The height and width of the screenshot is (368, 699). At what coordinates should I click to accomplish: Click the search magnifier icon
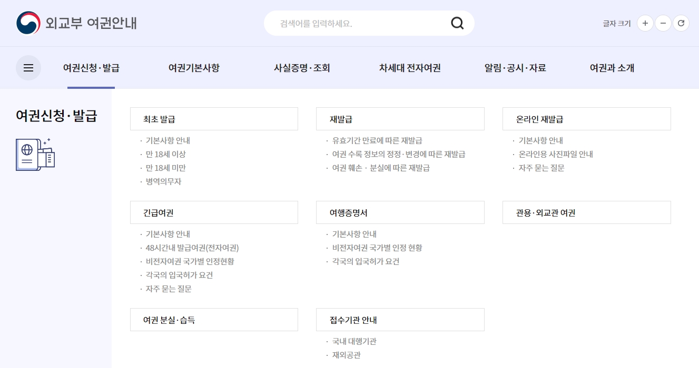click(456, 23)
